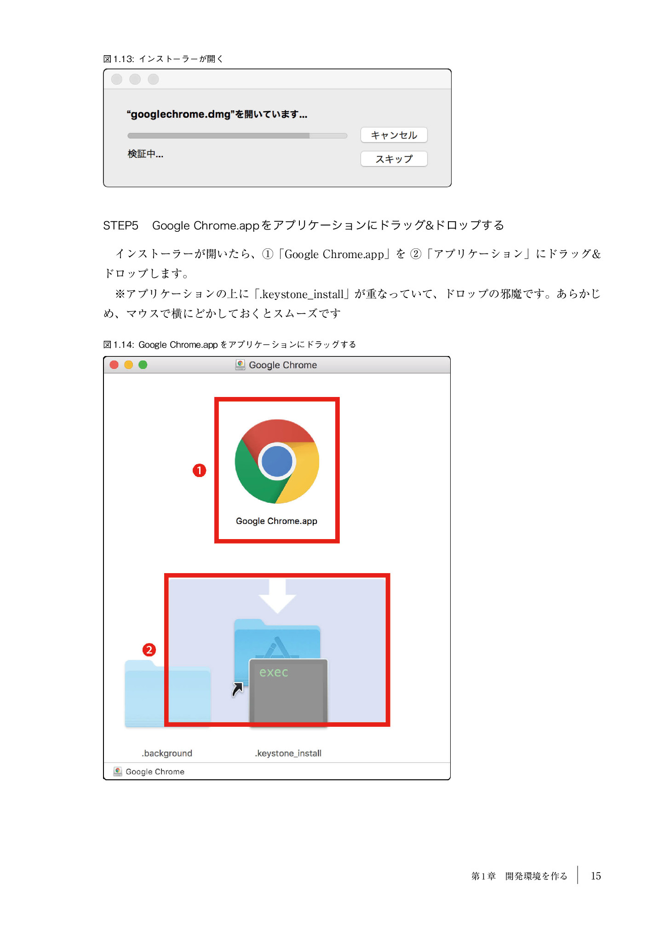
Task: Click the Chrome volume icon in path bar
Action: [118, 771]
